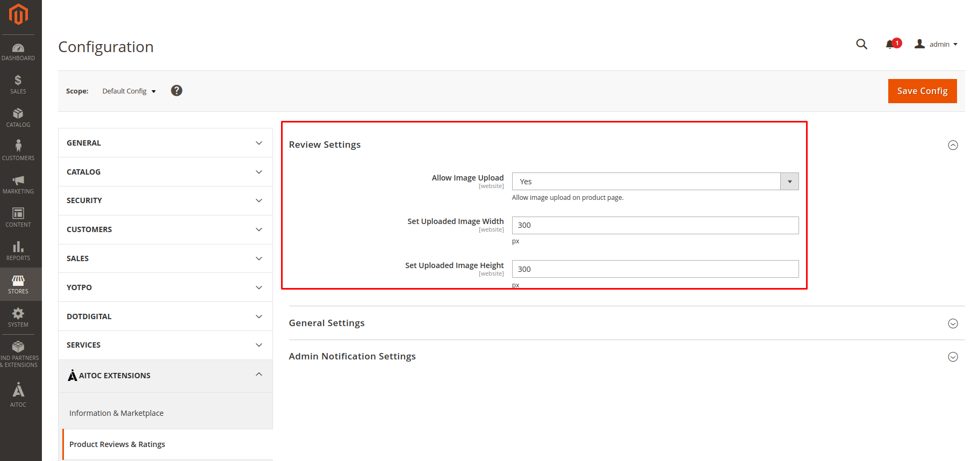Open the Marketing sidebar menu
The image size is (971, 461).
18,185
